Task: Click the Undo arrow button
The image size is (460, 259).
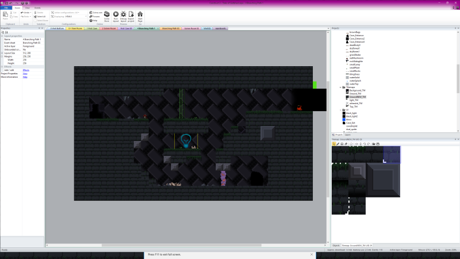Action: [x=25, y=13]
